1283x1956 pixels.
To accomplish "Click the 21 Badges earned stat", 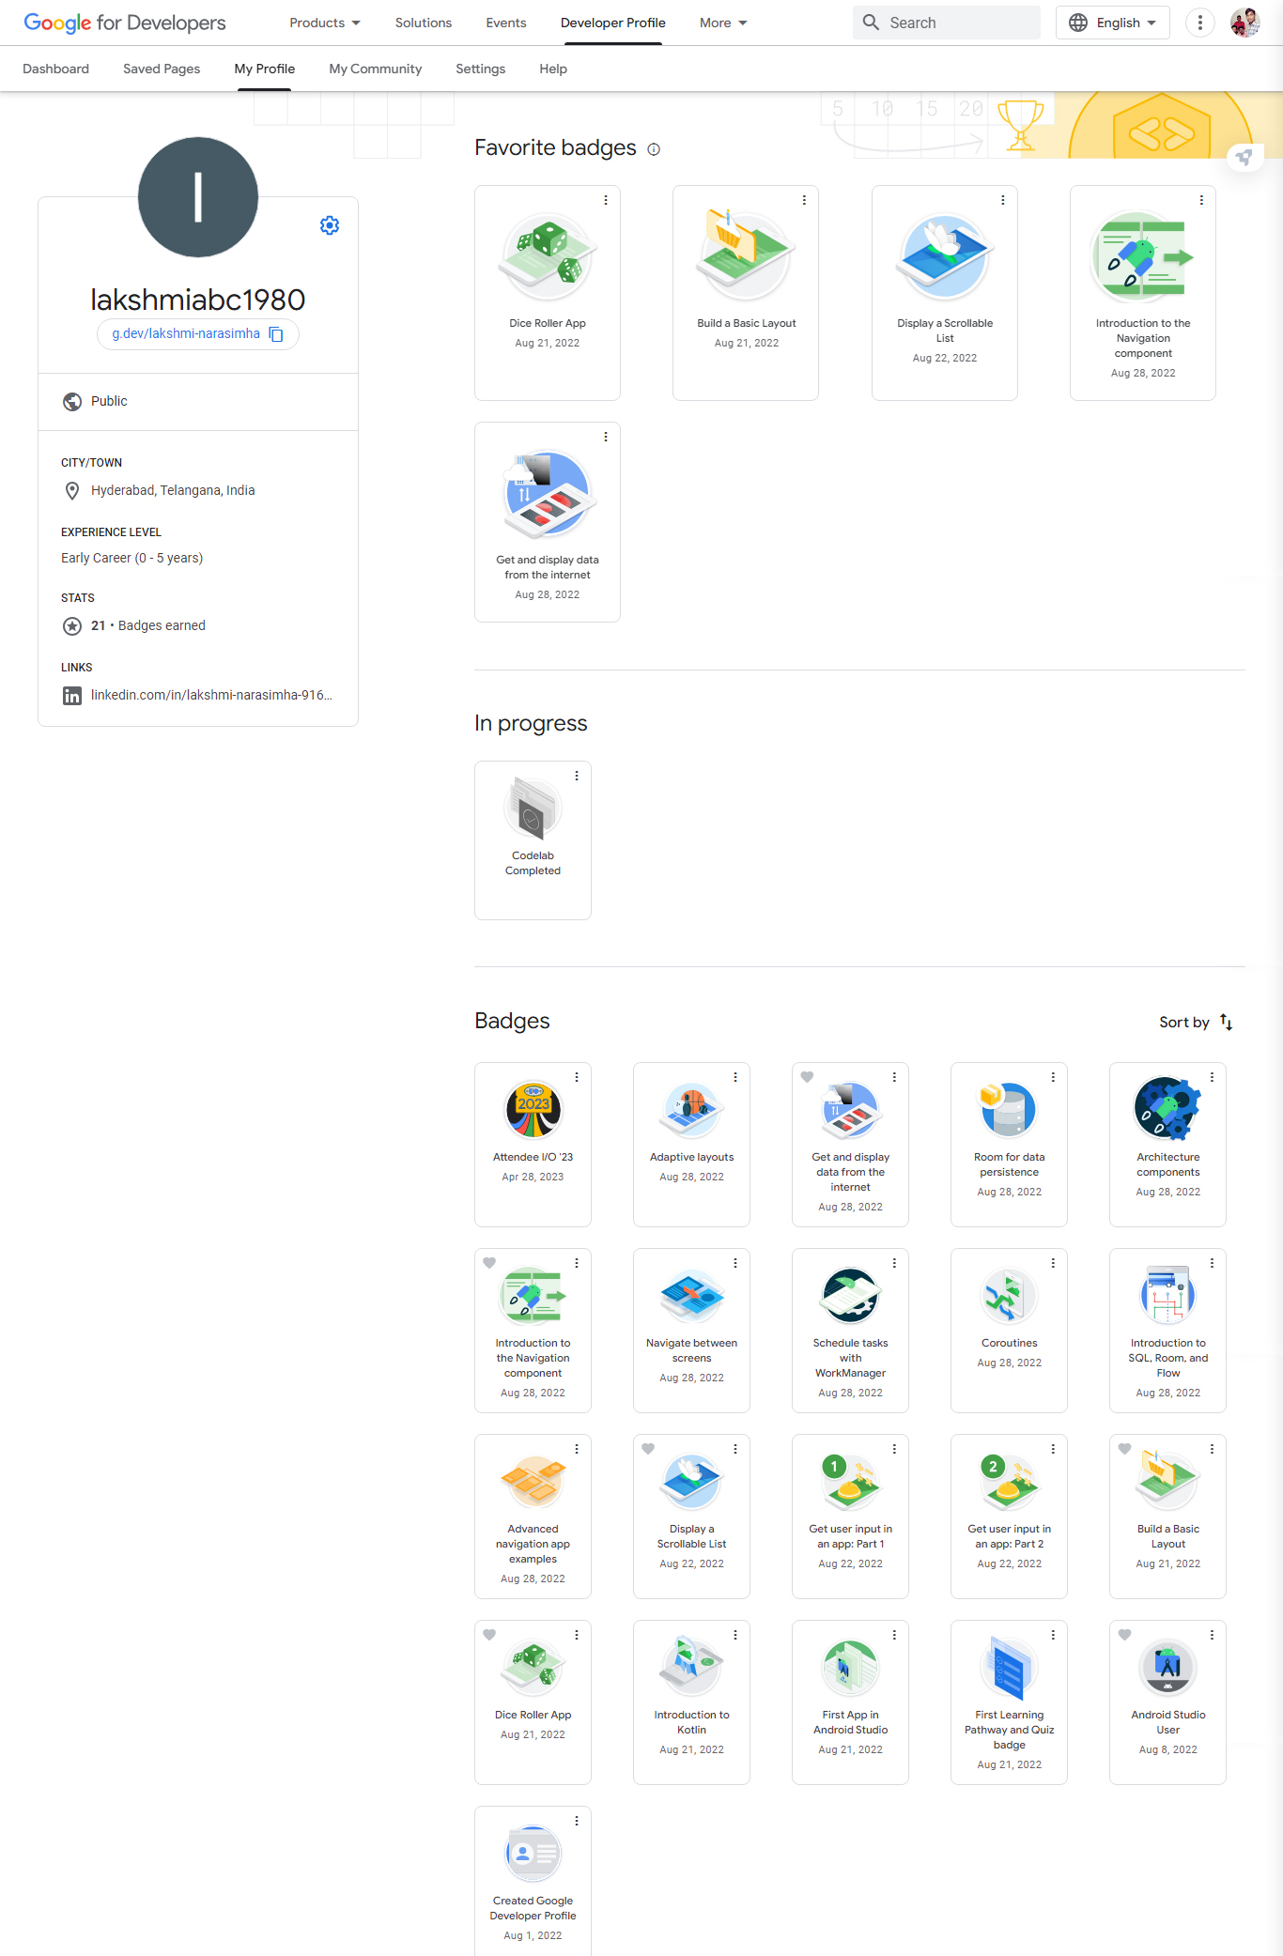I will [x=148, y=626].
